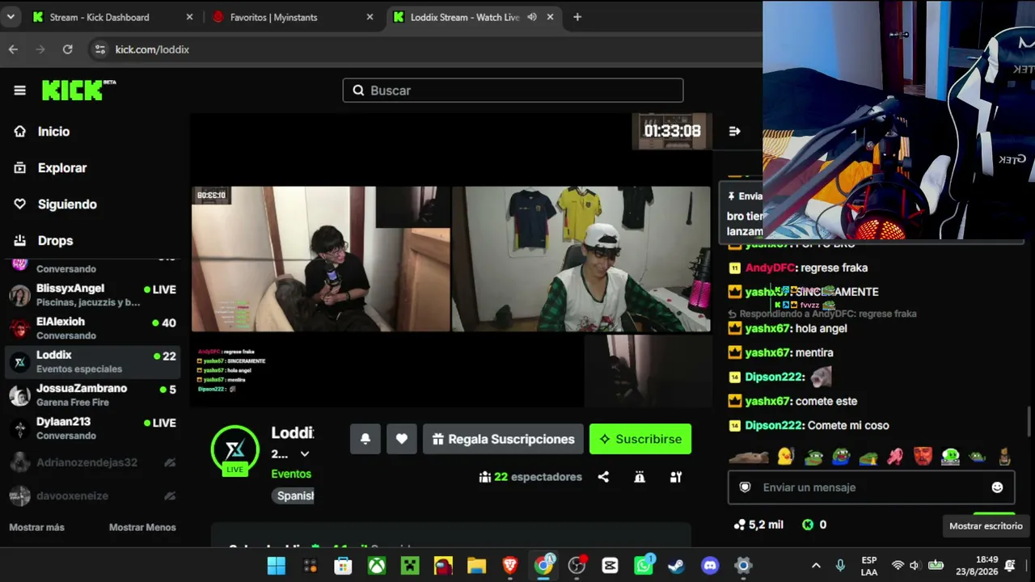Click username AndyDFC in the chat
1035x582 pixels.
(x=770, y=268)
